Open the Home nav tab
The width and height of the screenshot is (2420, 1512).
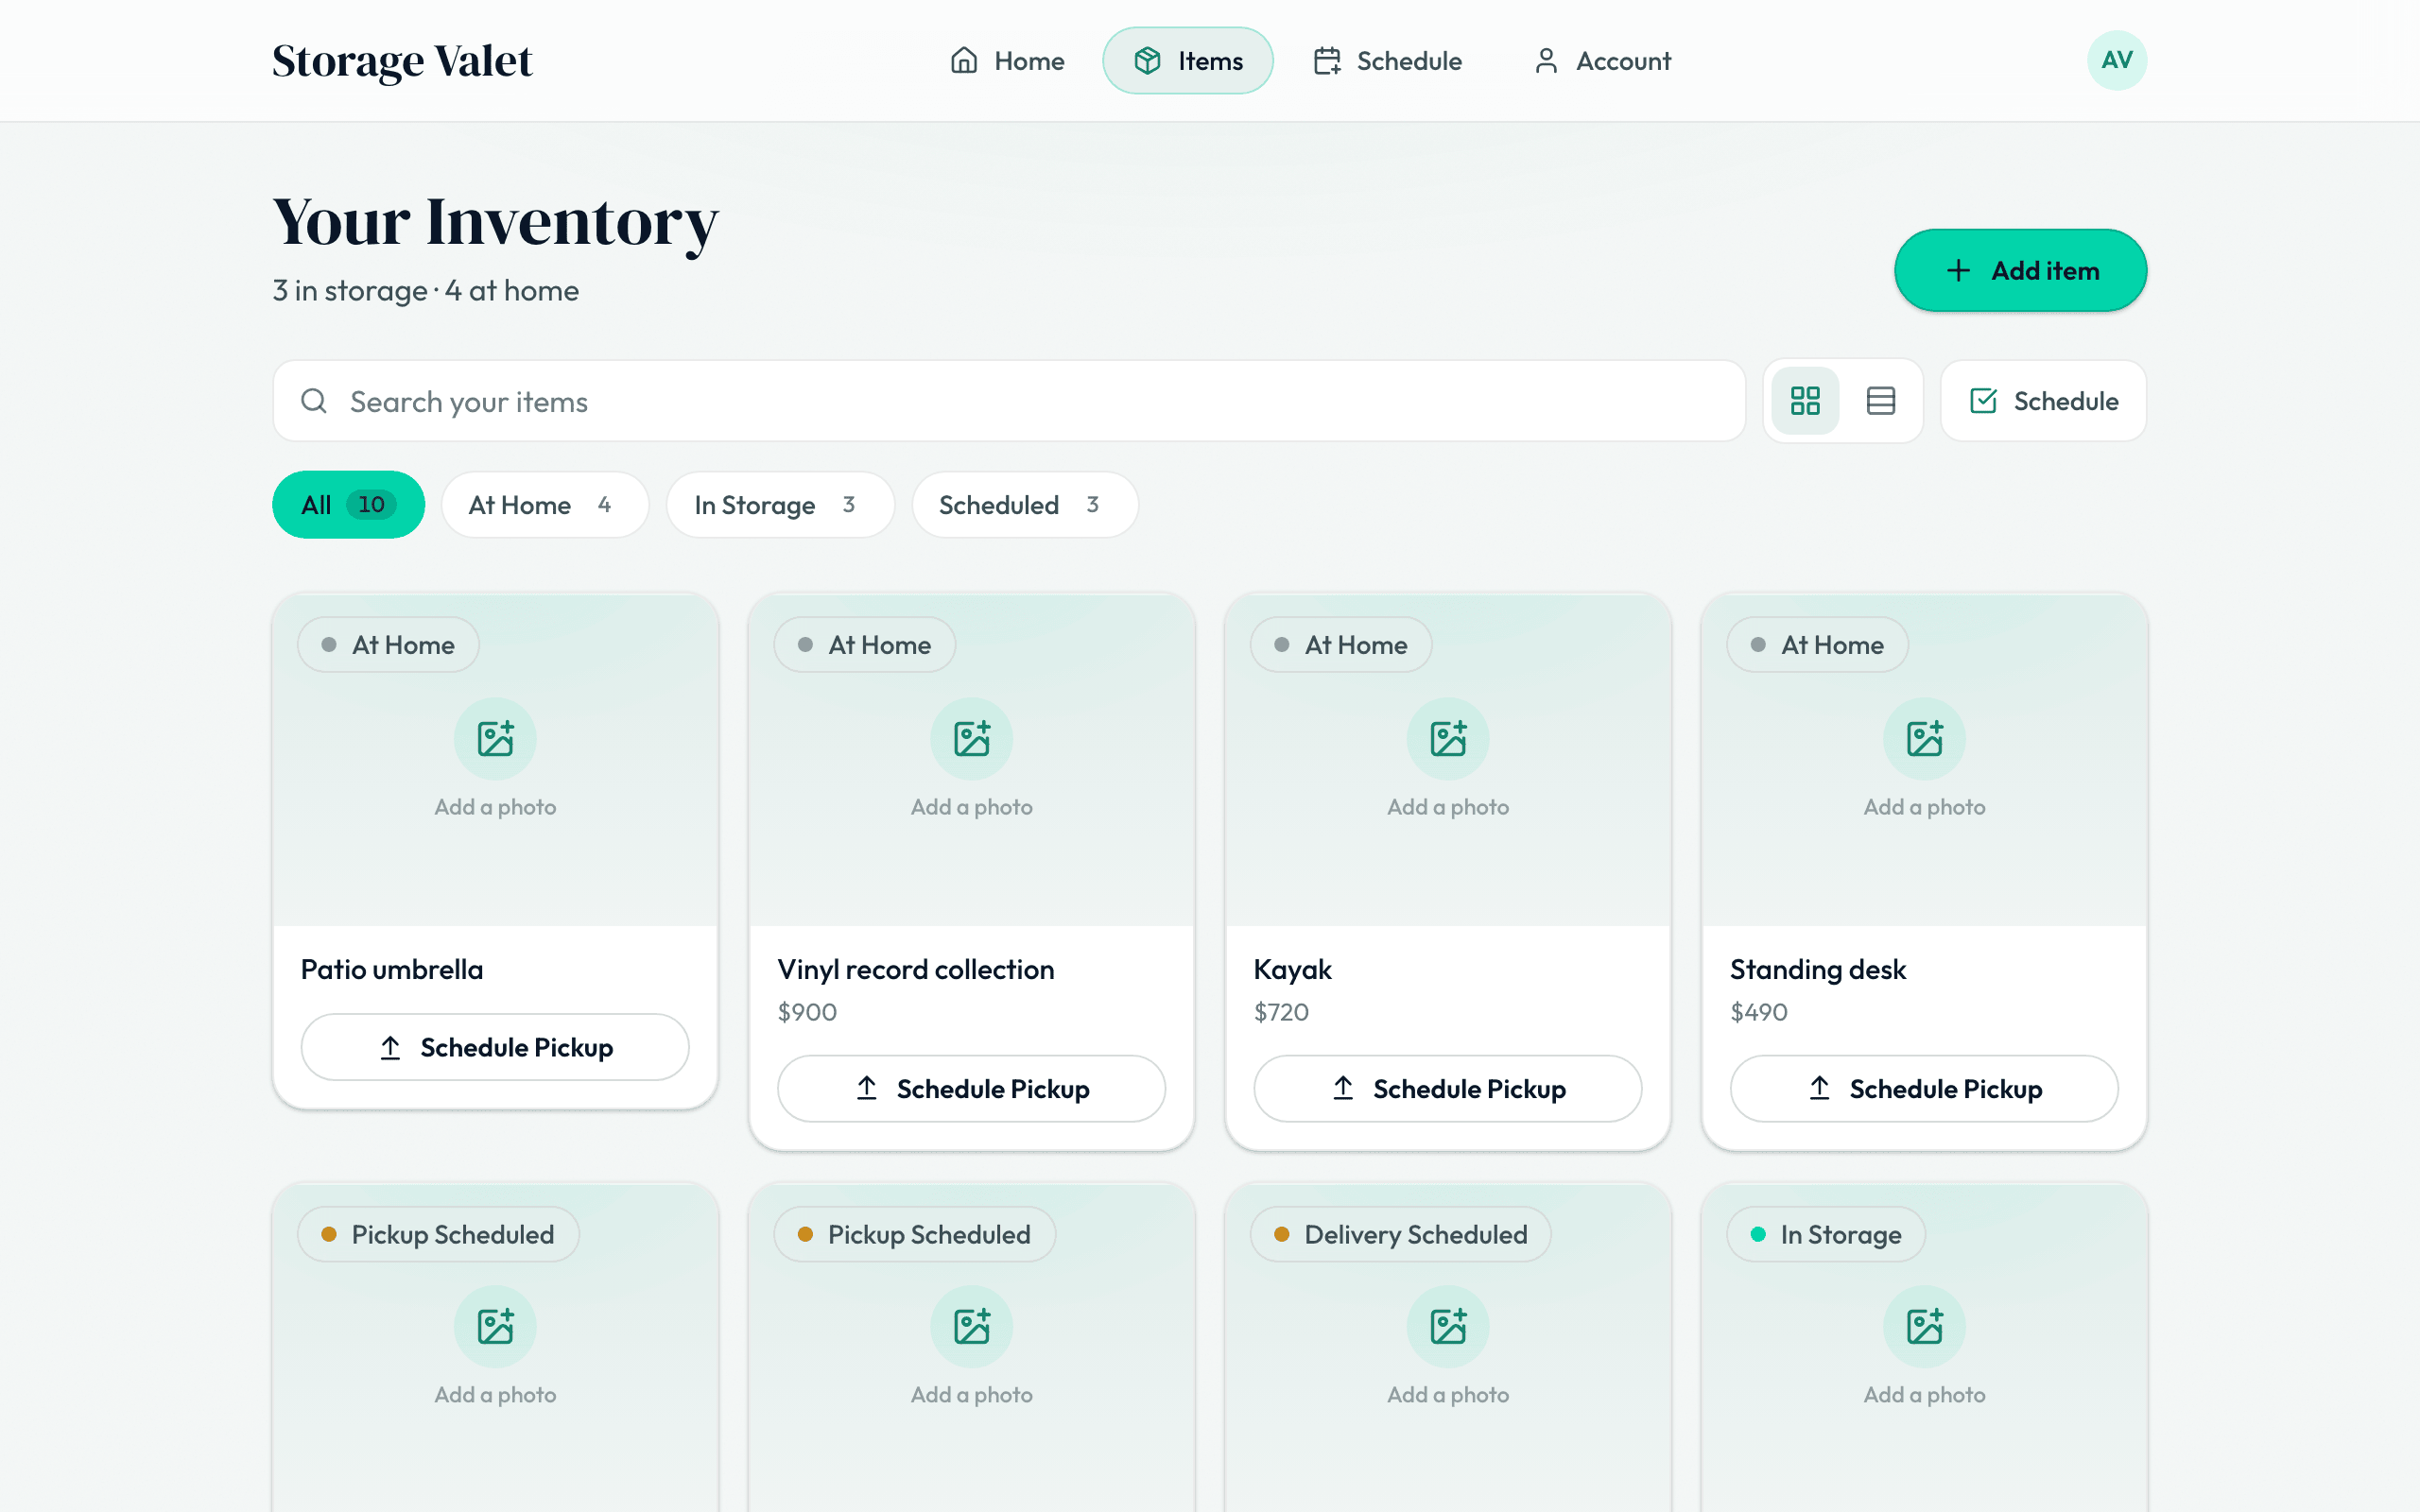pos(1007,61)
